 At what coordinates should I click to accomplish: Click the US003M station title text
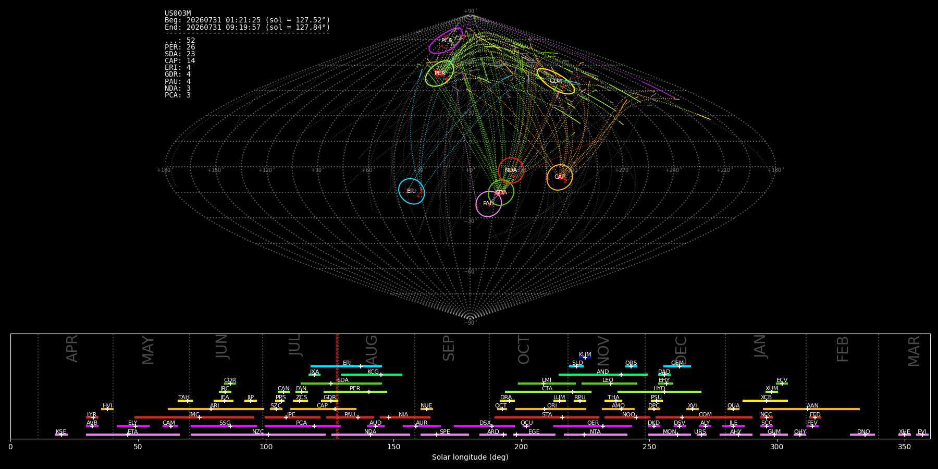pyautogui.click(x=178, y=14)
